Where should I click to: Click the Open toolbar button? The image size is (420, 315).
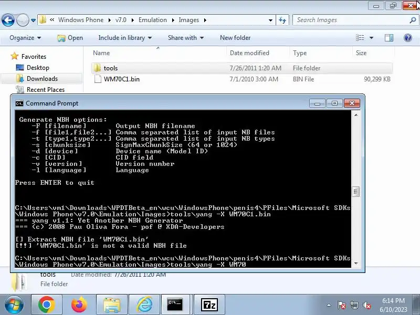point(70,38)
